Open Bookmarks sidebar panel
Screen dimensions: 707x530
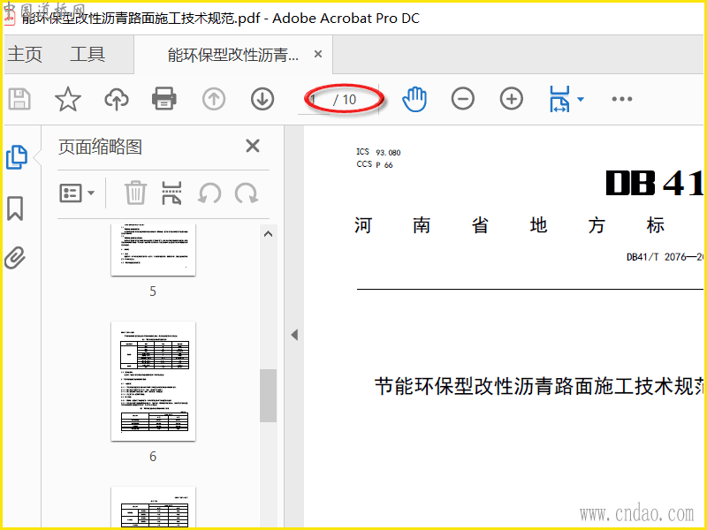pos(15,208)
